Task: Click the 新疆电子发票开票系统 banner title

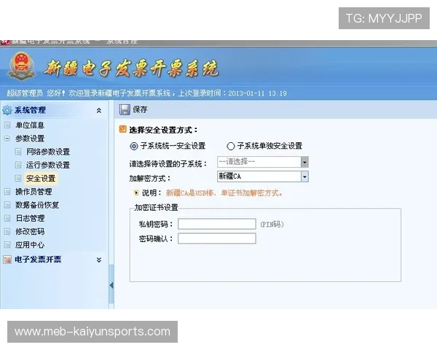Action: [x=131, y=68]
